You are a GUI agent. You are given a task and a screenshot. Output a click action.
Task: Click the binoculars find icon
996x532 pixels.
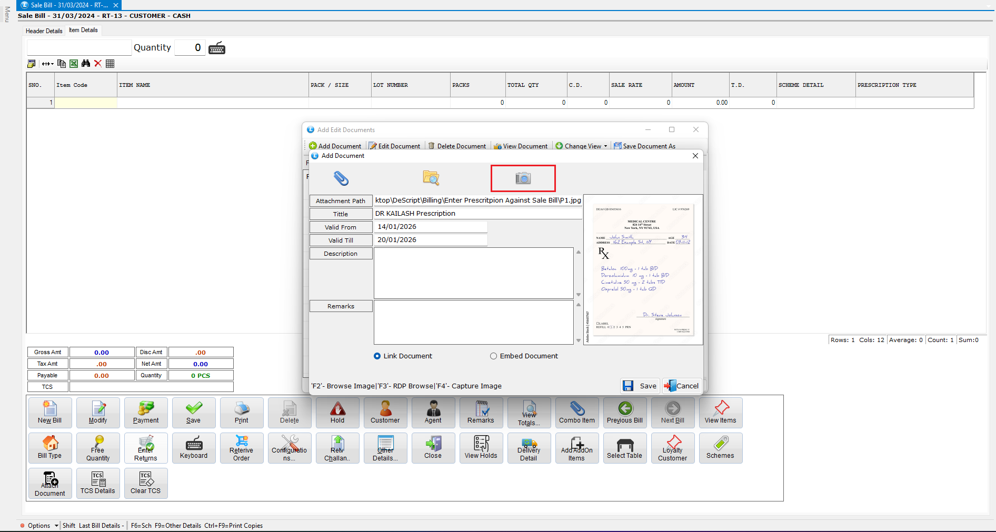pos(86,64)
